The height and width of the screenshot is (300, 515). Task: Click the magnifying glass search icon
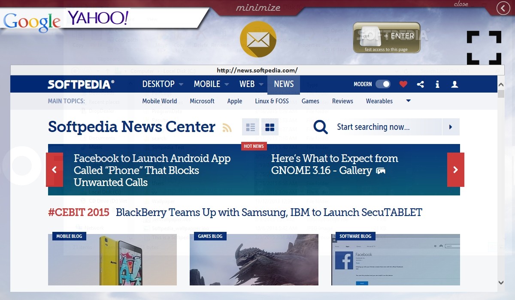coord(321,127)
